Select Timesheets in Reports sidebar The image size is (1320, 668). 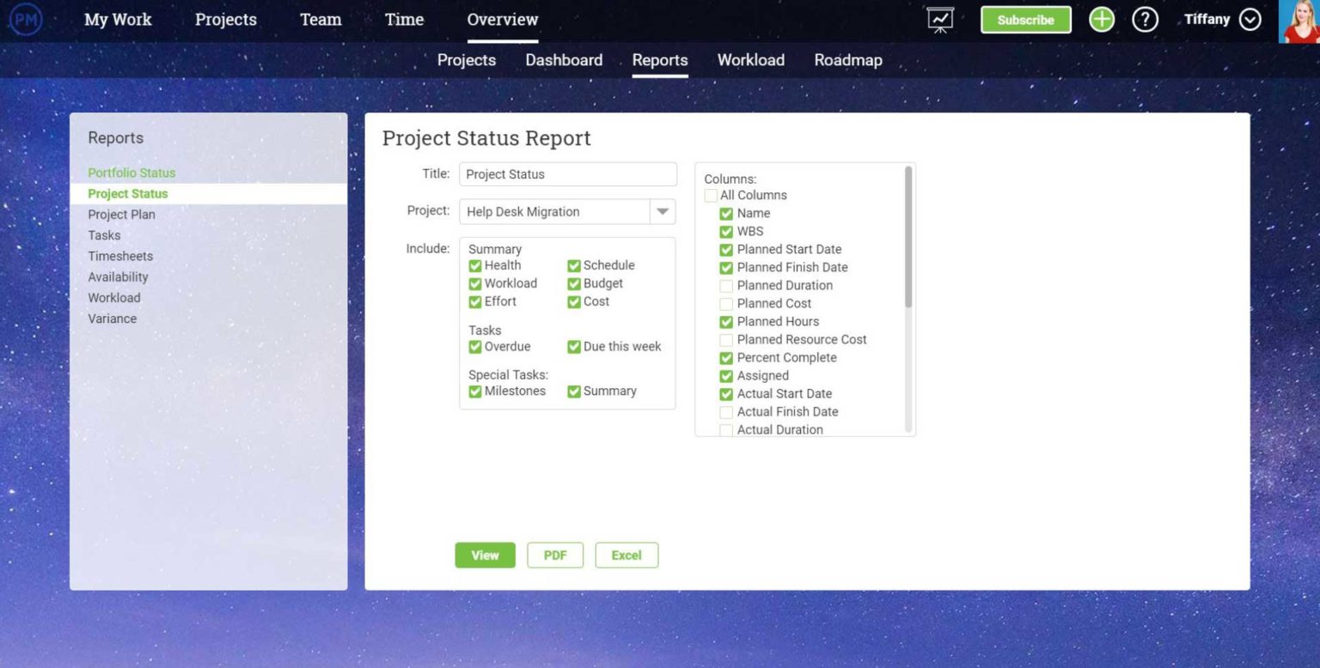(120, 256)
